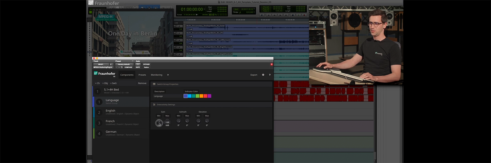
Task: Open the MHAPI track selector dropdown
Action: pyautogui.click(x=101, y=65)
